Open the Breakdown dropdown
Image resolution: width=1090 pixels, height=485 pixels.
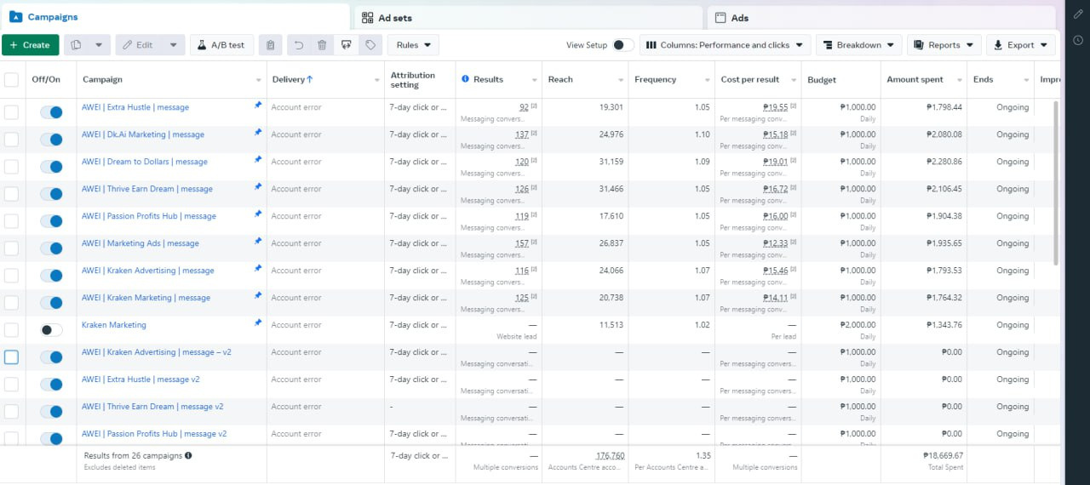click(858, 45)
